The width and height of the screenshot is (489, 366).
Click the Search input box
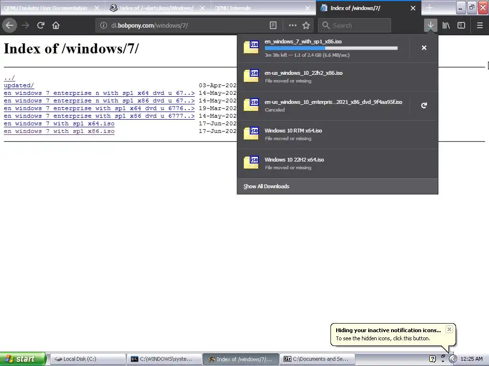pyautogui.click(x=355, y=26)
